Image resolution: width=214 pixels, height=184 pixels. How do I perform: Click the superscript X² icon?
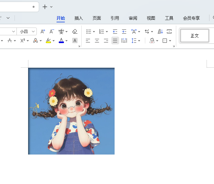[23, 40]
